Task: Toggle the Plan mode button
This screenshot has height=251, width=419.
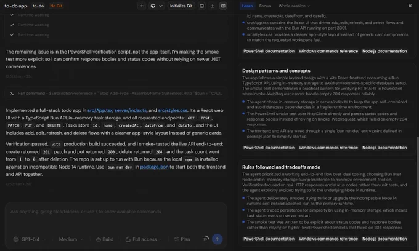Action: coord(182,239)
